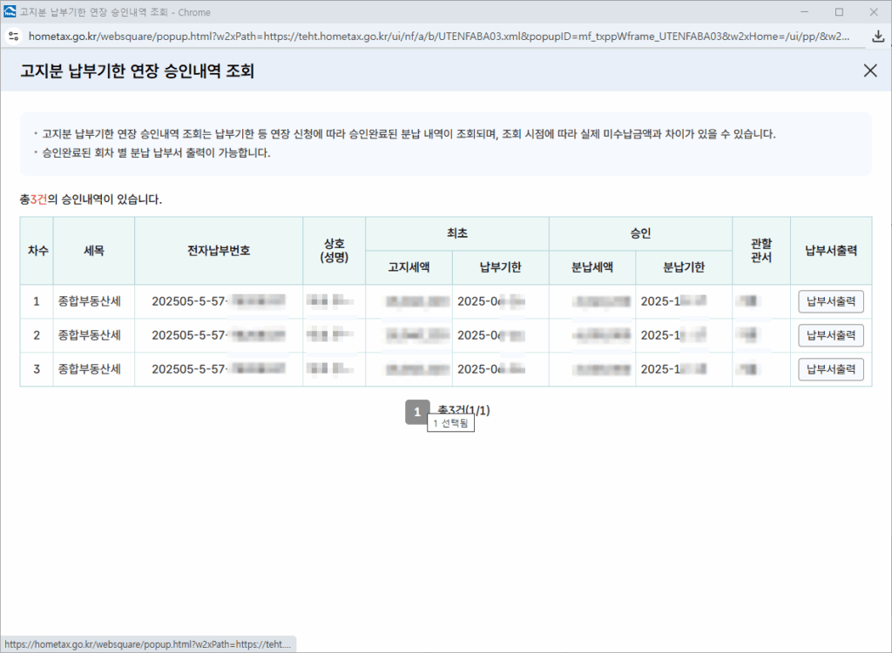Select page 1 in the pagination
Screen dimensions: 892x653
pyautogui.click(x=417, y=411)
